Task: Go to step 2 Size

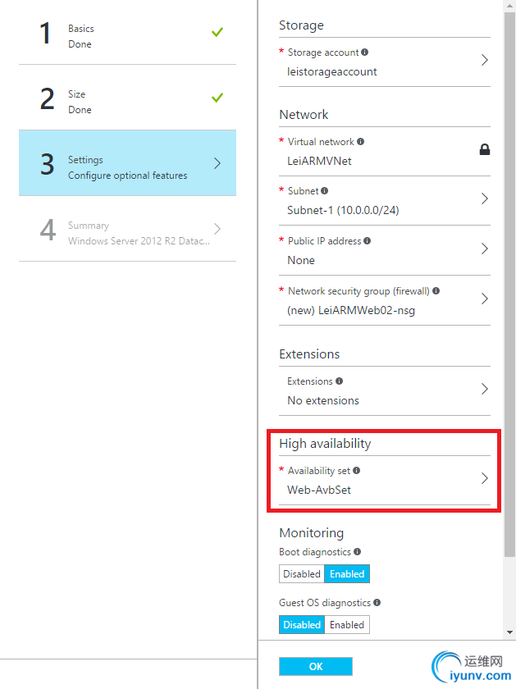Action: pyautogui.click(x=127, y=98)
